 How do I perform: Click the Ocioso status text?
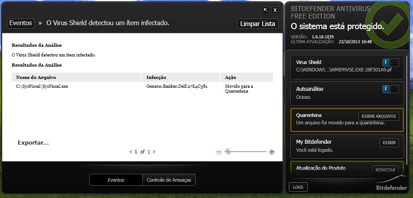(x=303, y=97)
